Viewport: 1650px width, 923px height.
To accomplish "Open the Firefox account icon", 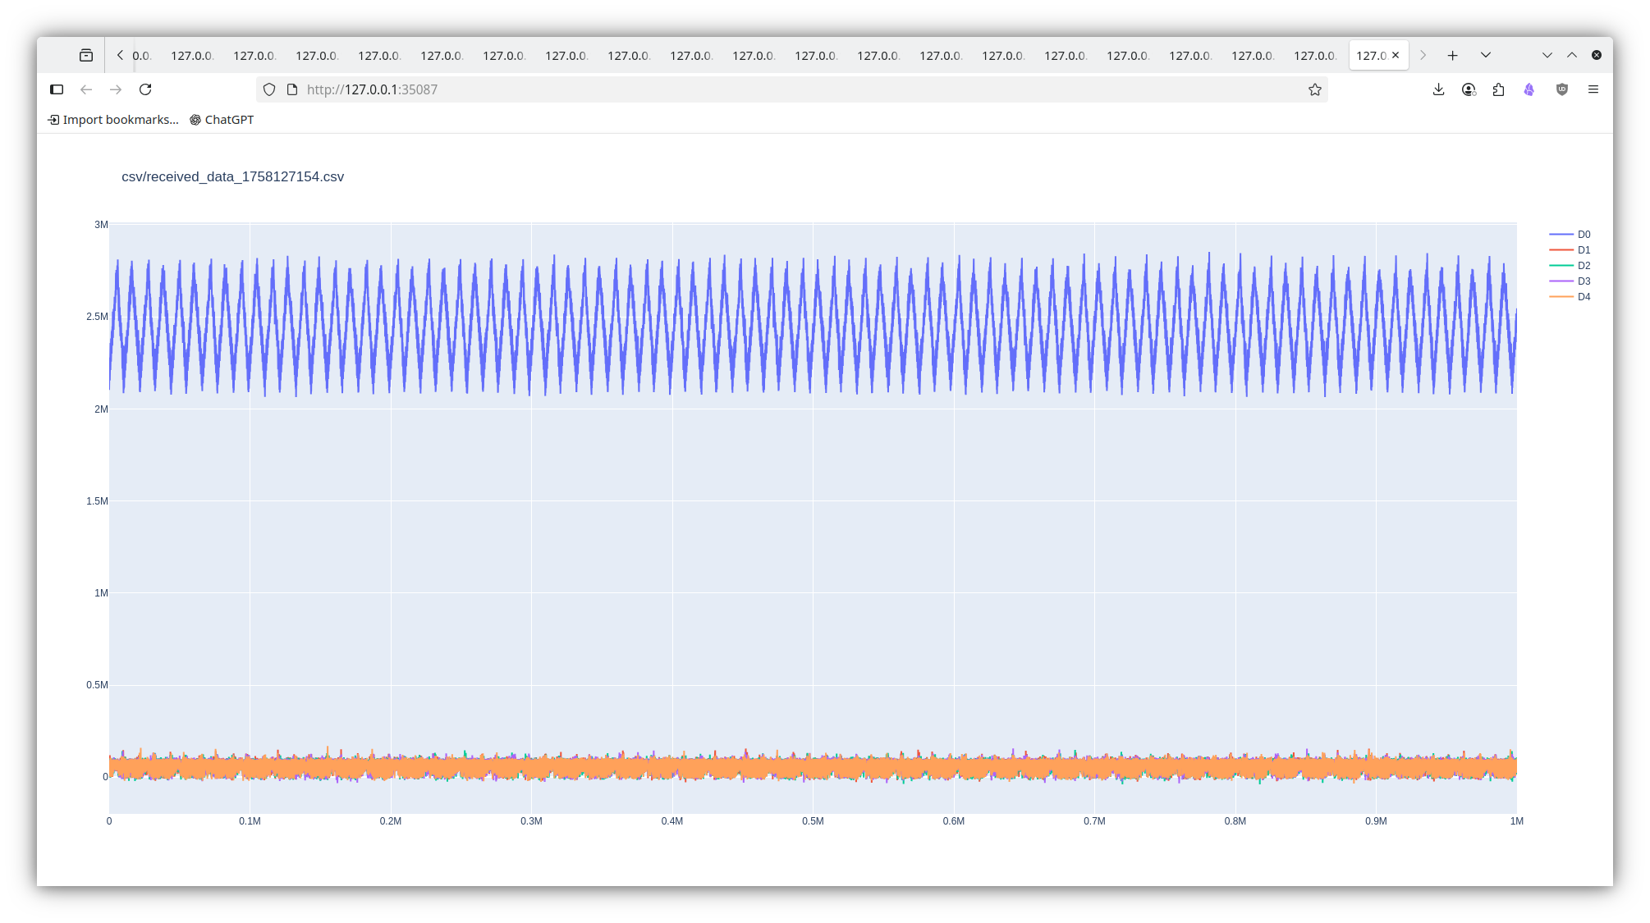I will coord(1469,89).
